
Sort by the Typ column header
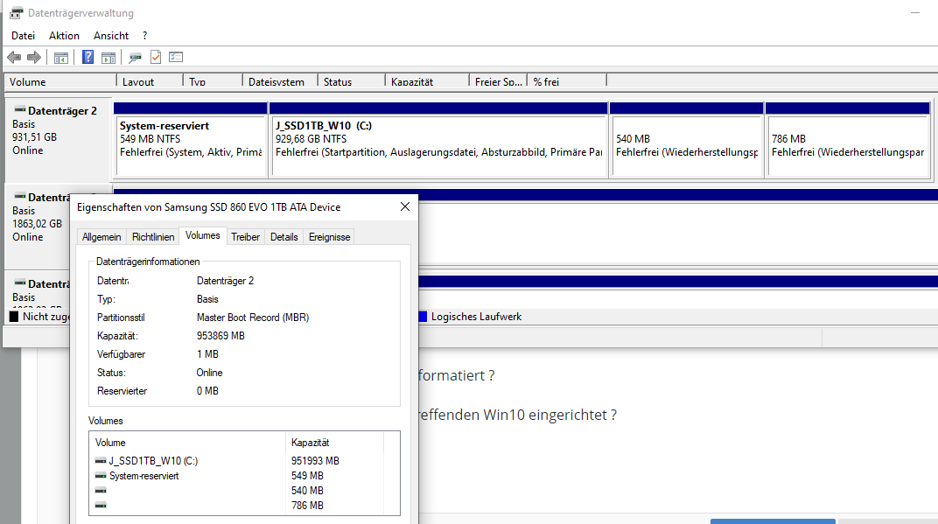tap(213, 81)
